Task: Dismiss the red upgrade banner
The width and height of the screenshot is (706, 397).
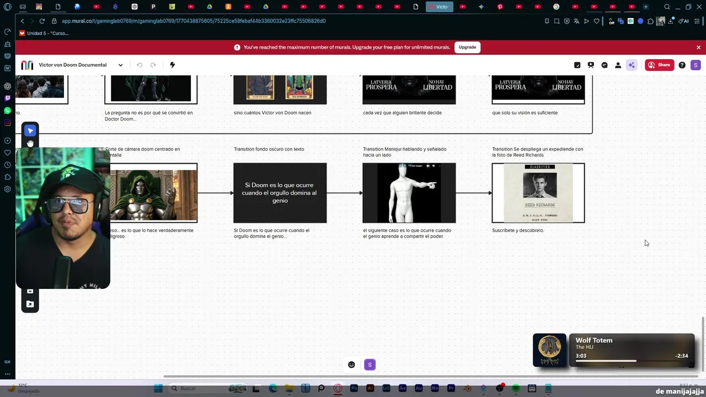Action: (698, 47)
